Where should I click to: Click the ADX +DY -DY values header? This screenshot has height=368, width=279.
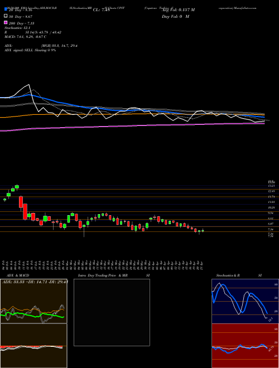[35, 282]
